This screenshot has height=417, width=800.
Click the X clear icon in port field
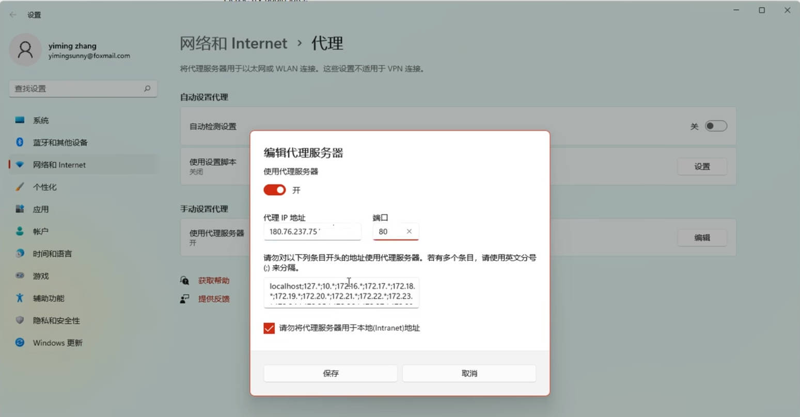click(x=409, y=232)
